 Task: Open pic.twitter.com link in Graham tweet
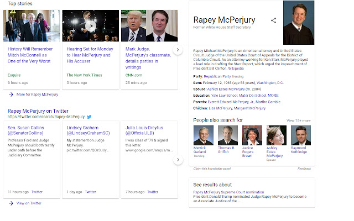(87, 150)
